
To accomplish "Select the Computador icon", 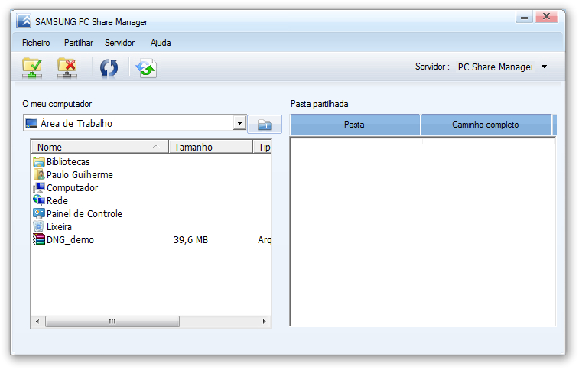I will 39,187.
